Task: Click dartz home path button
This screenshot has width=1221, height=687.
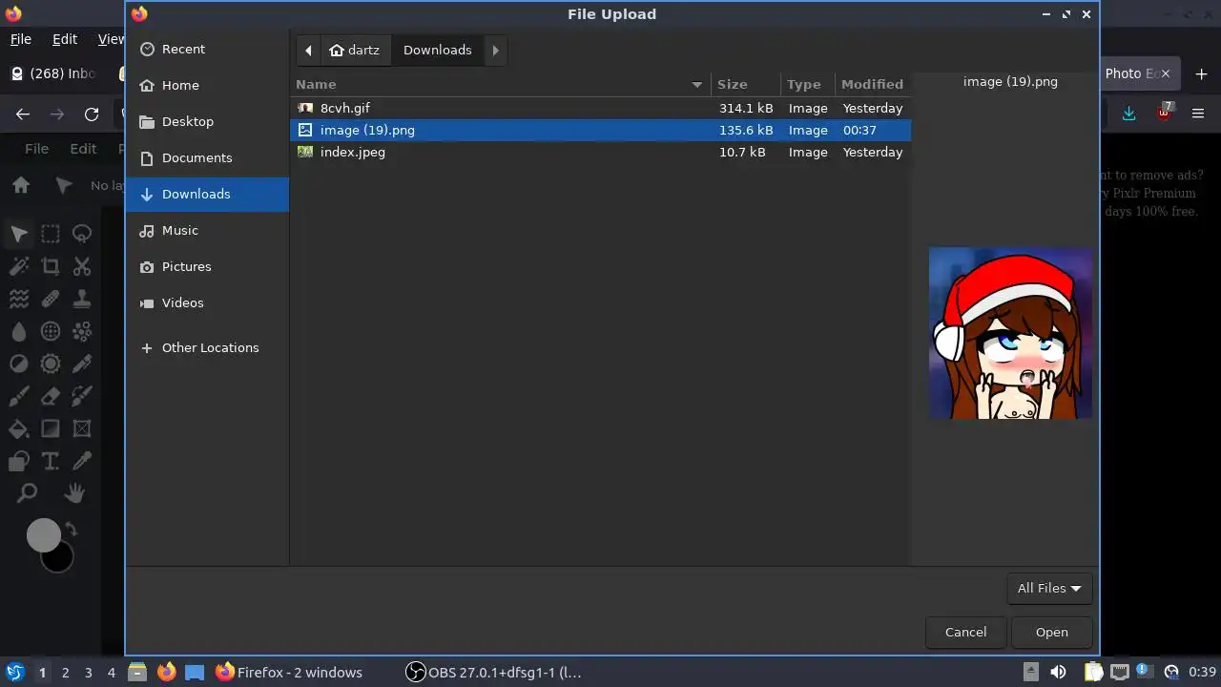Action: coord(355,50)
